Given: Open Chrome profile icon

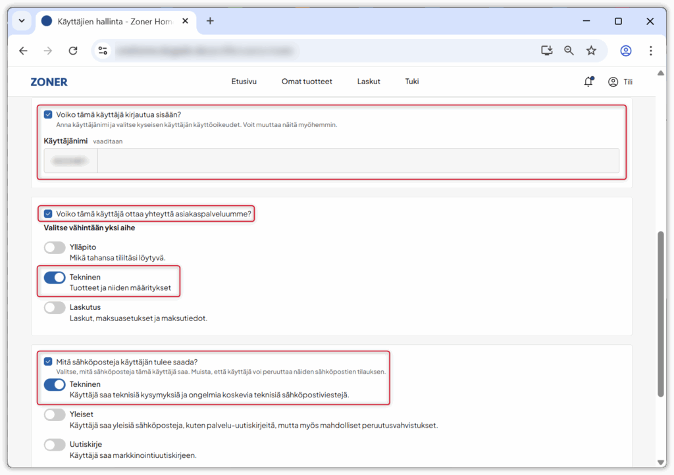Looking at the screenshot, I should [x=625, y=51].
